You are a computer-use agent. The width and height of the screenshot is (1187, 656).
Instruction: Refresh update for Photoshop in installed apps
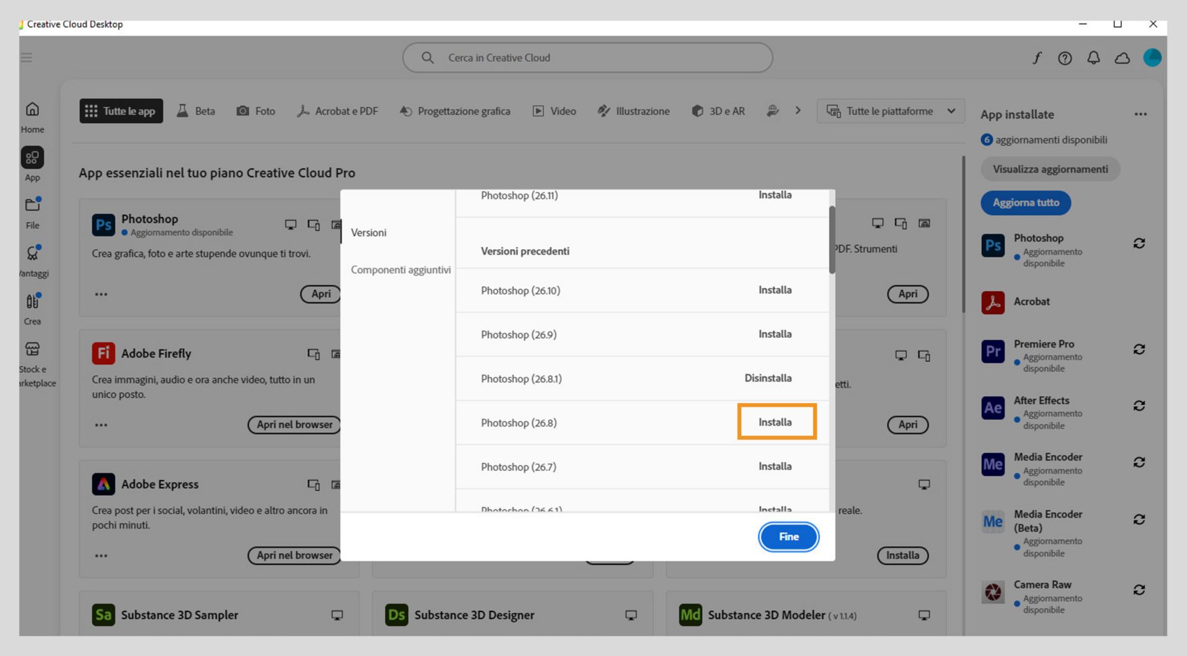(x=1139, y=244)
